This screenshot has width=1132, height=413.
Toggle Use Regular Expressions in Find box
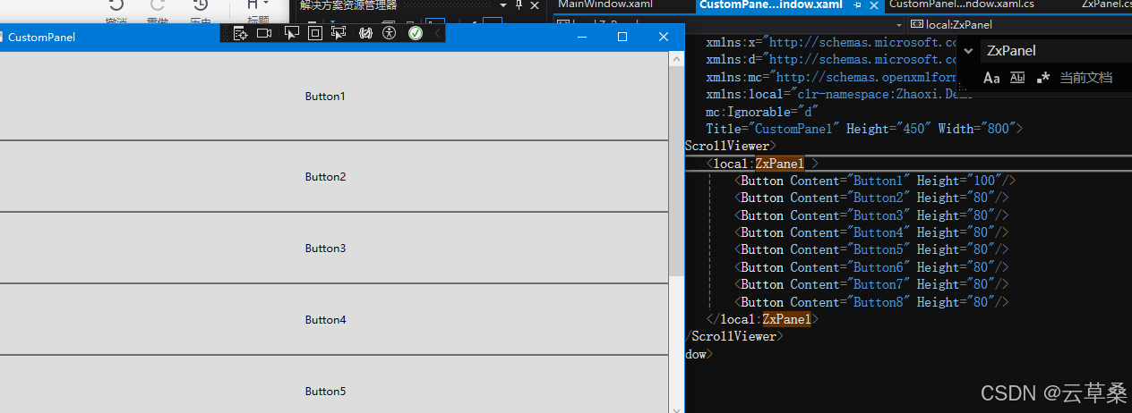tap(1042, 78)
